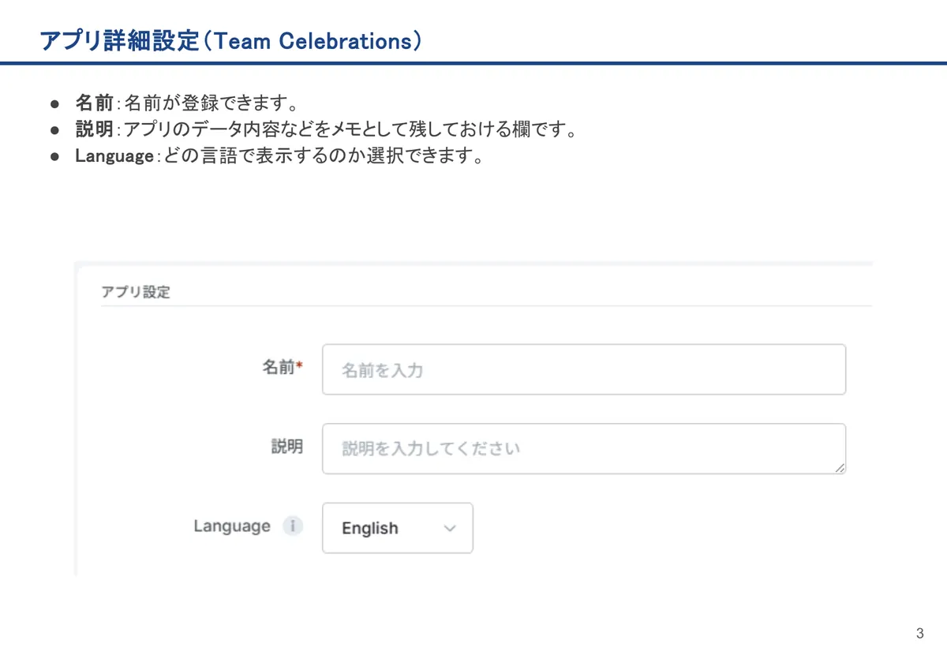Click the 名前 name input field
Image resolution: width=947 pixels, height=670 pixels.
click(x=584, y=369)
